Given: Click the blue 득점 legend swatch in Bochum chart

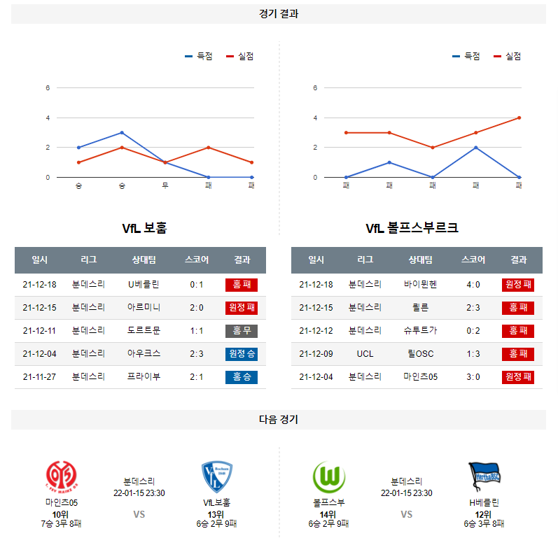Looking at the screenshot, I should point(188,56).
